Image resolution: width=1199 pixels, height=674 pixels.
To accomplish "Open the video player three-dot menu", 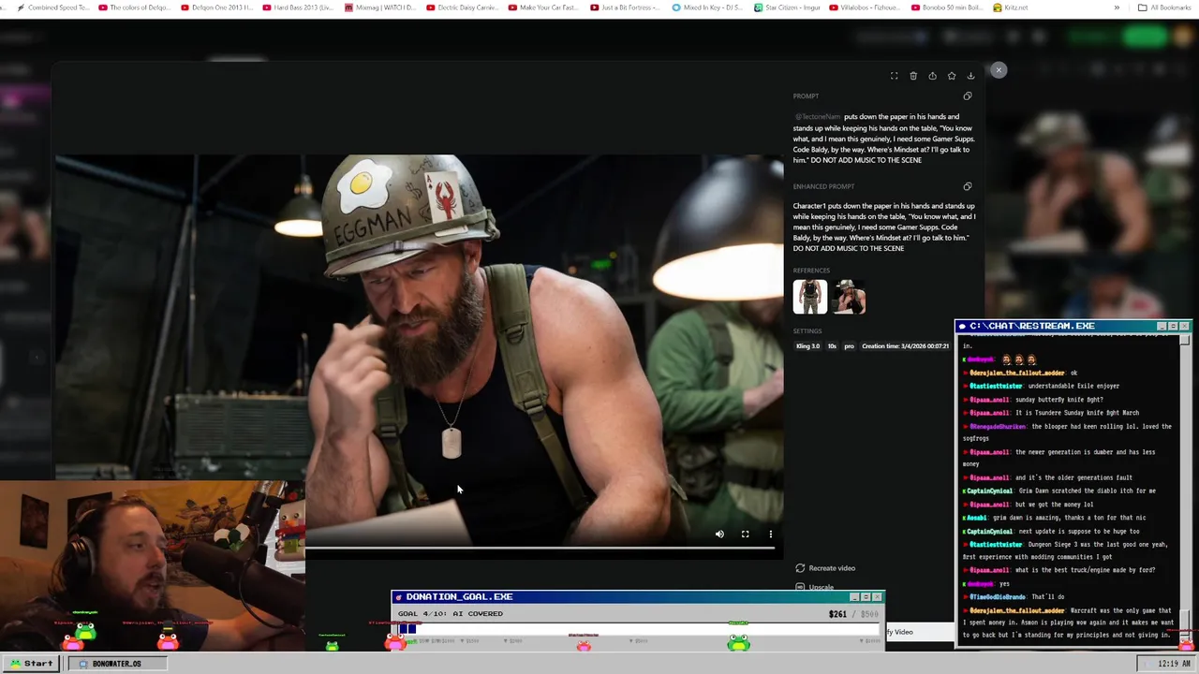I will (771, 535).
